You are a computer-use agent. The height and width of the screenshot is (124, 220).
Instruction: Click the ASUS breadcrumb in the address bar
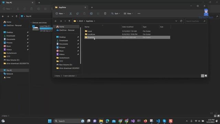coord(81,21)
